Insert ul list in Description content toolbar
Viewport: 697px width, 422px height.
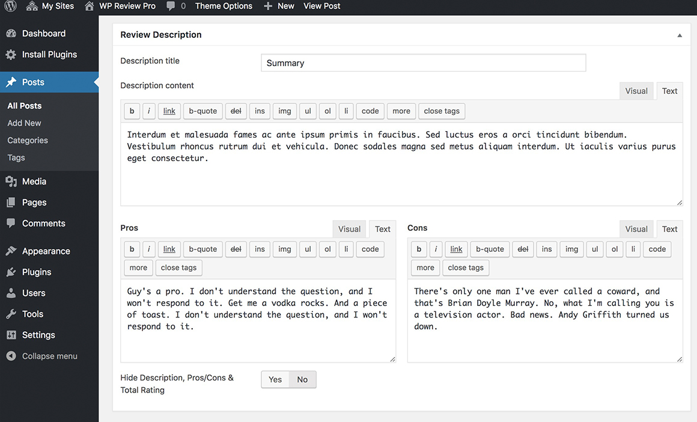tap(308, 111)
